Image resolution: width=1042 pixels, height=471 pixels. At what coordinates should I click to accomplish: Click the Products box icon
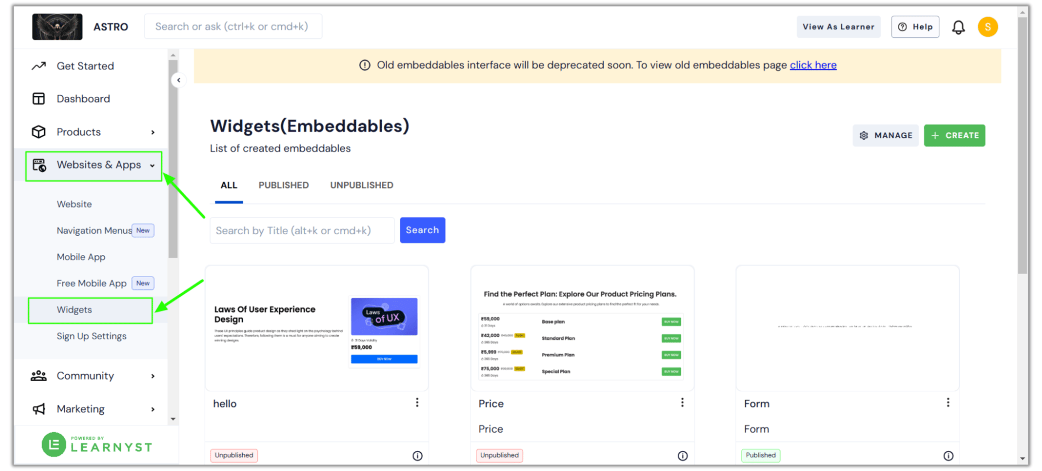pos(38,132)
